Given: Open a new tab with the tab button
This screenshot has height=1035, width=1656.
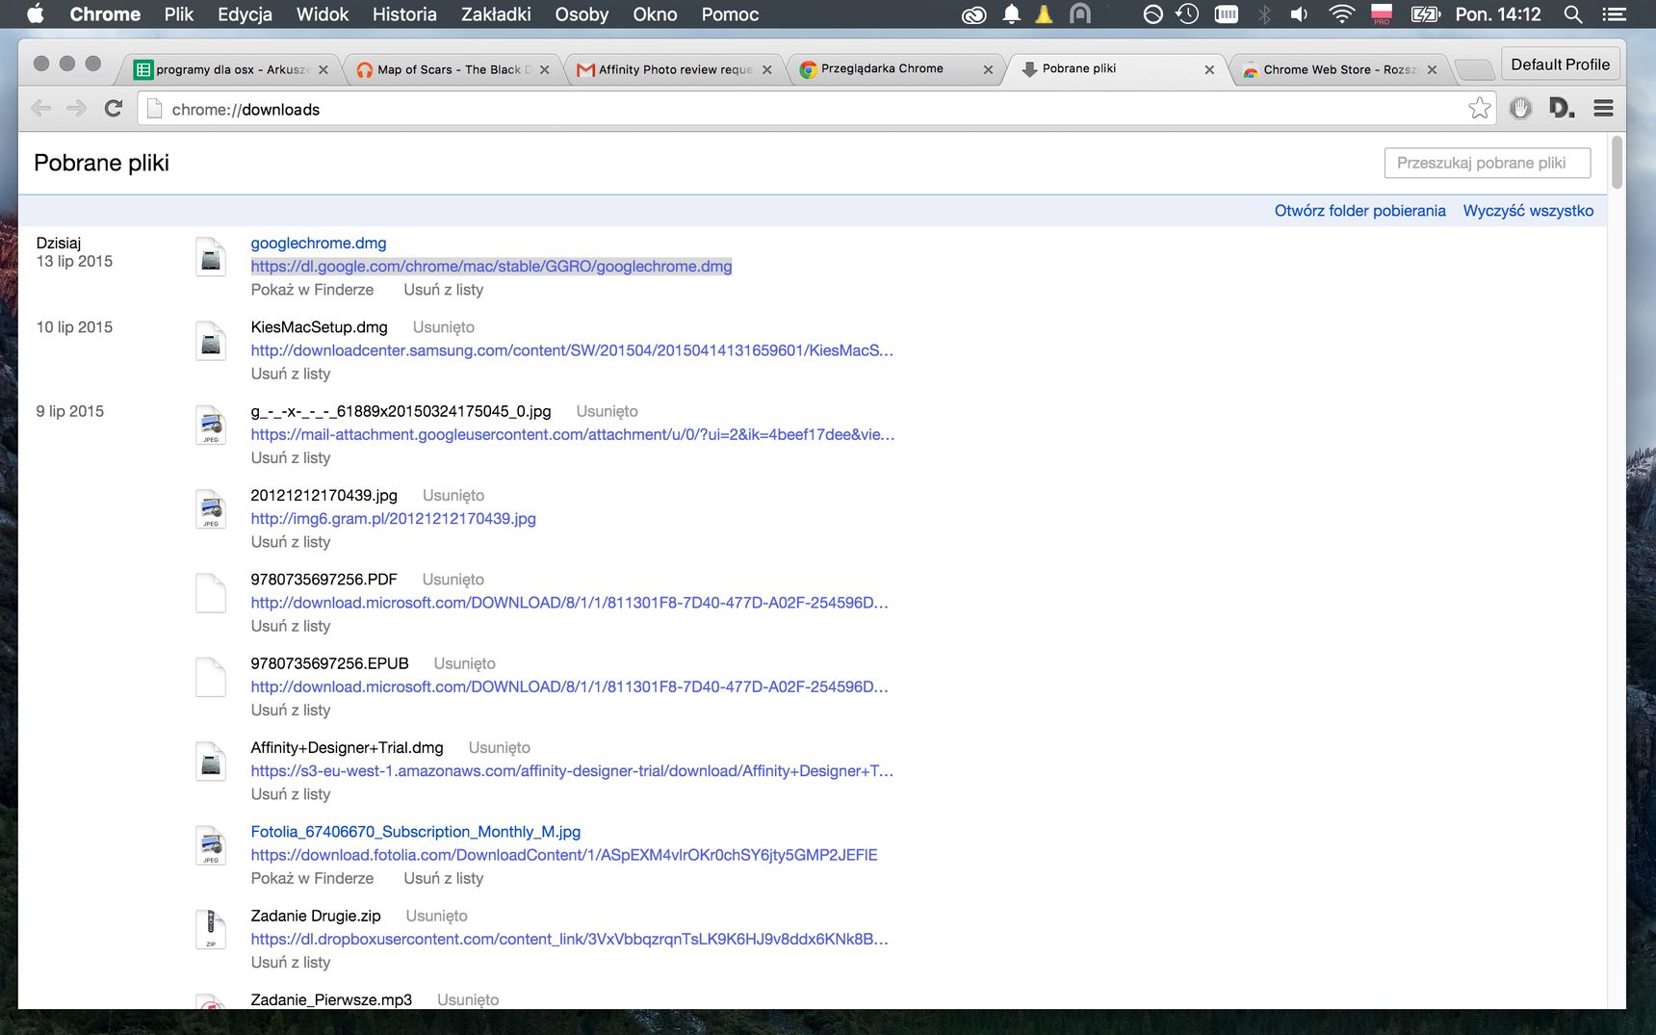Looking at the screenshot, I should (1473, 69).
